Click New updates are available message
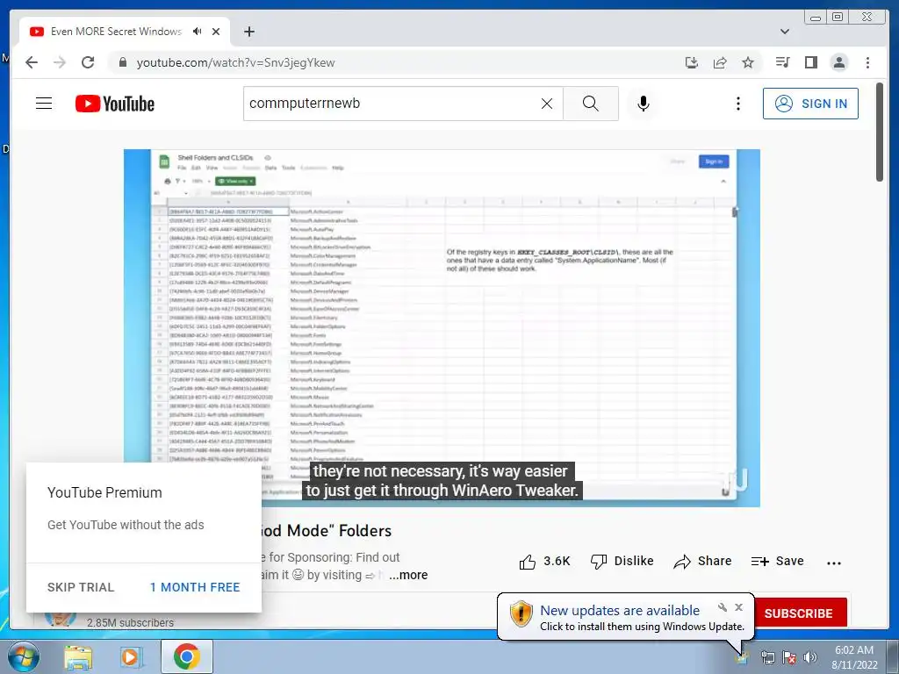 [x=620, y=611]
